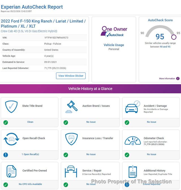This screenshot has height=190, width=181.
Task: Click green checkmark under Service / Repair
Action: coord(66,185)
